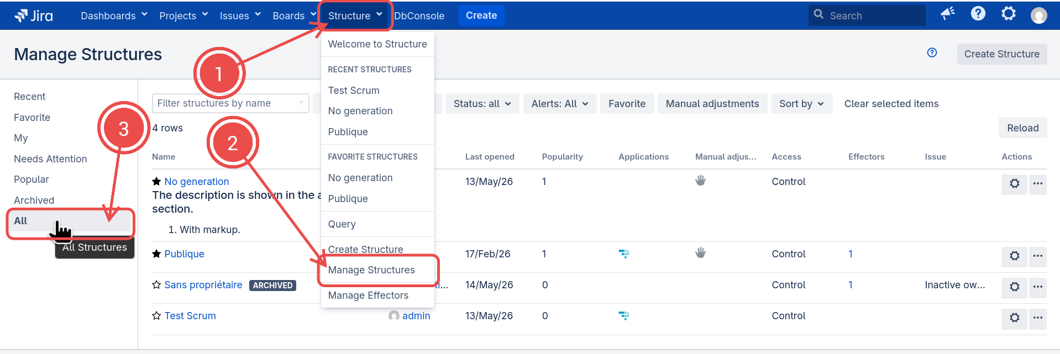Favorite the Test Scrum structure star
Viewport: 1060px width, 354px height.
156,315
